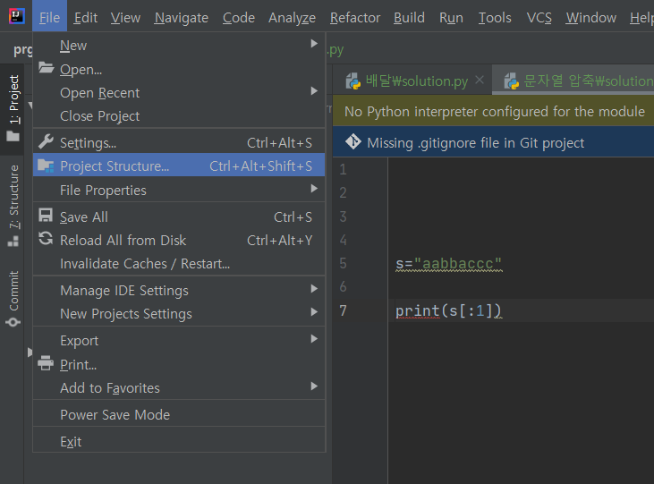The height and width of the screenshot is (484, 654).
Task: Click the Project Structure folder icon
Action: [46, 166]
